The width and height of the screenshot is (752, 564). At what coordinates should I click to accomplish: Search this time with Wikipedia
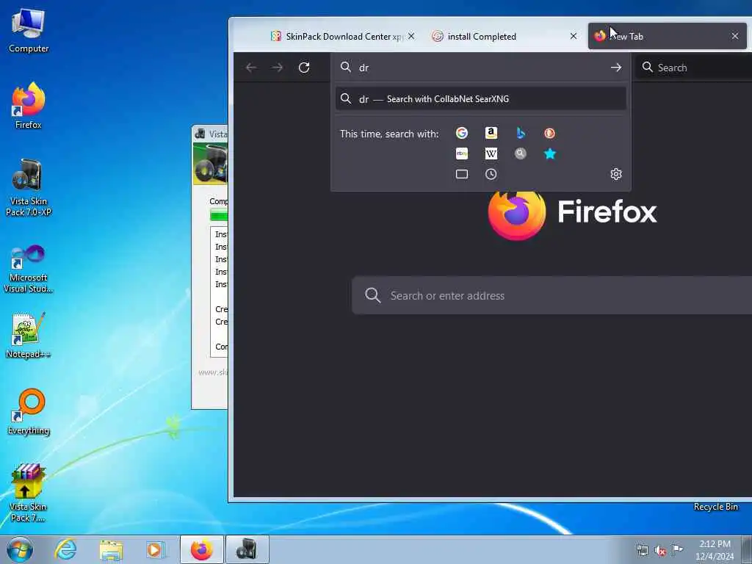(x=491, y=153)
